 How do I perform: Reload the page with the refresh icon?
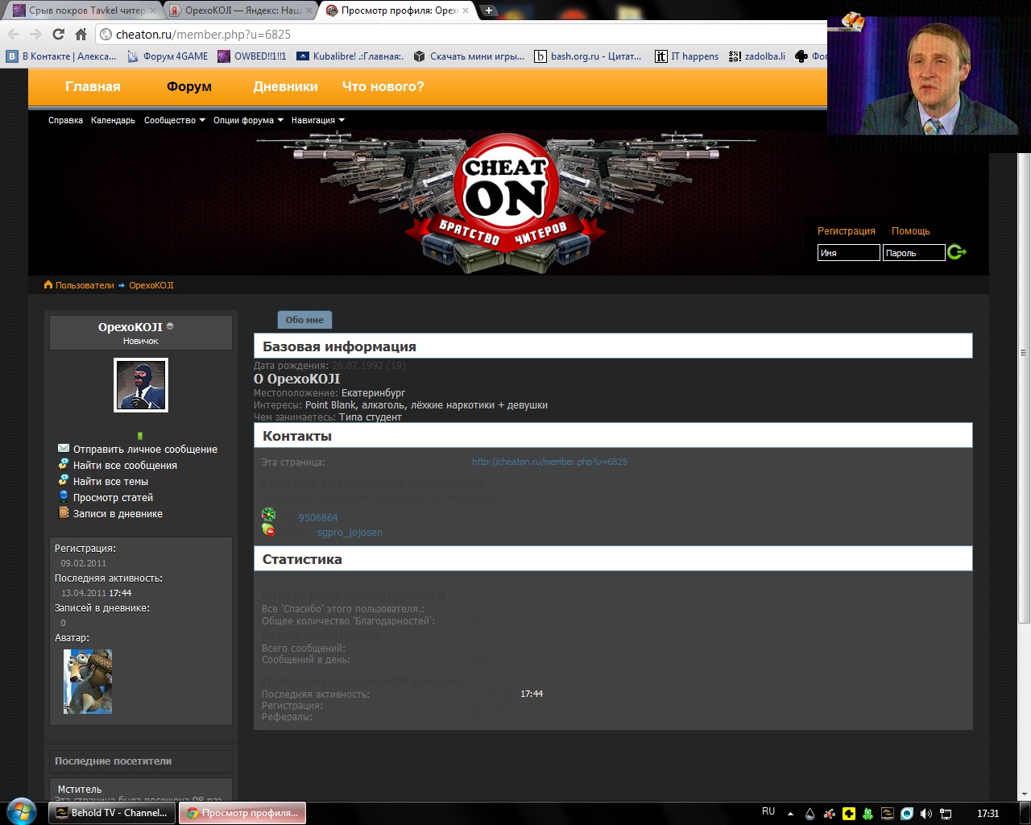point(58,34)
